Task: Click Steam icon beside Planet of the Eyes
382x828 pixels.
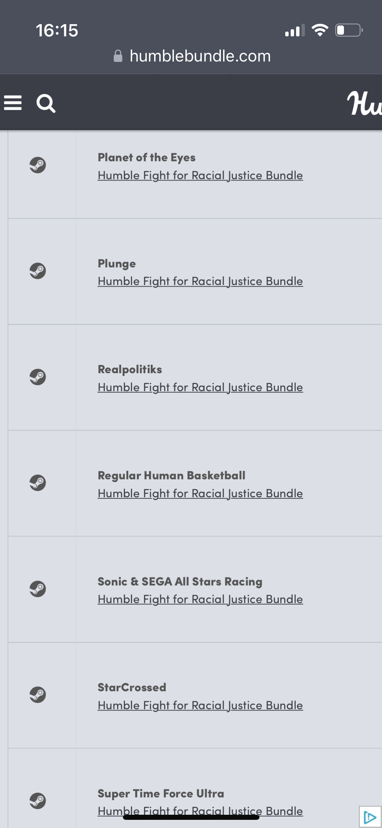Action: (37, 165)
